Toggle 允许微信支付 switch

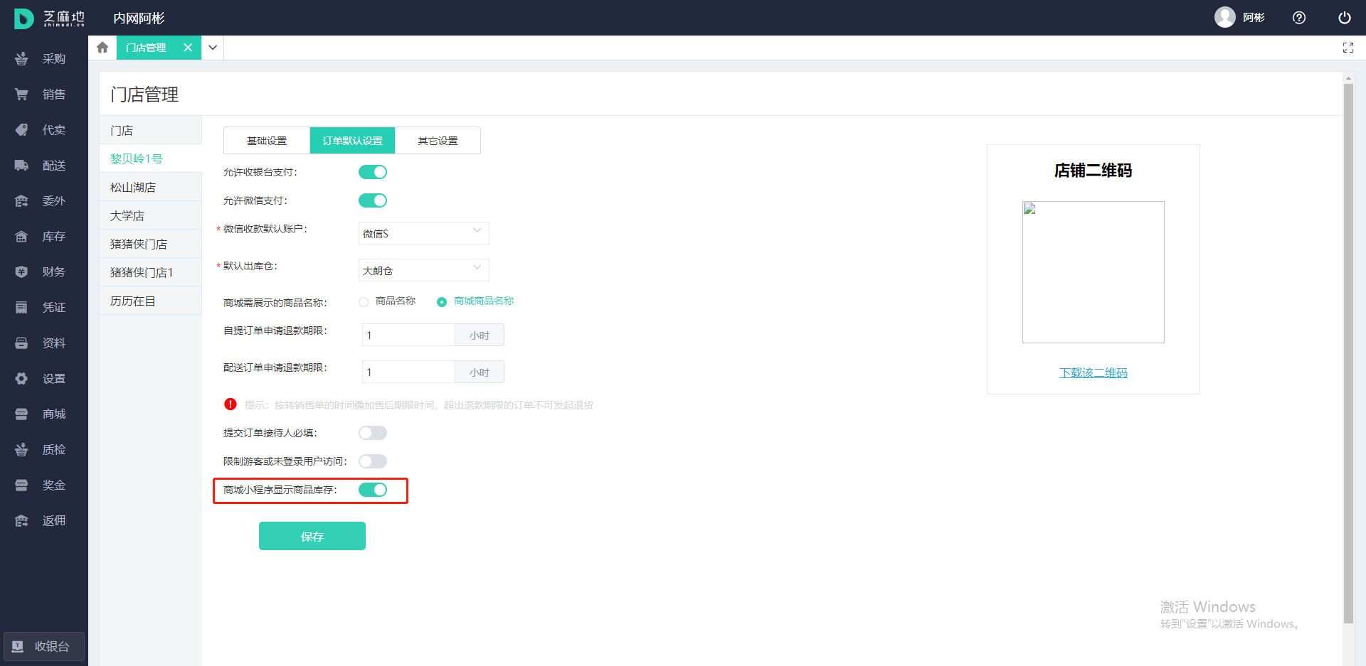tap(373, 200)
